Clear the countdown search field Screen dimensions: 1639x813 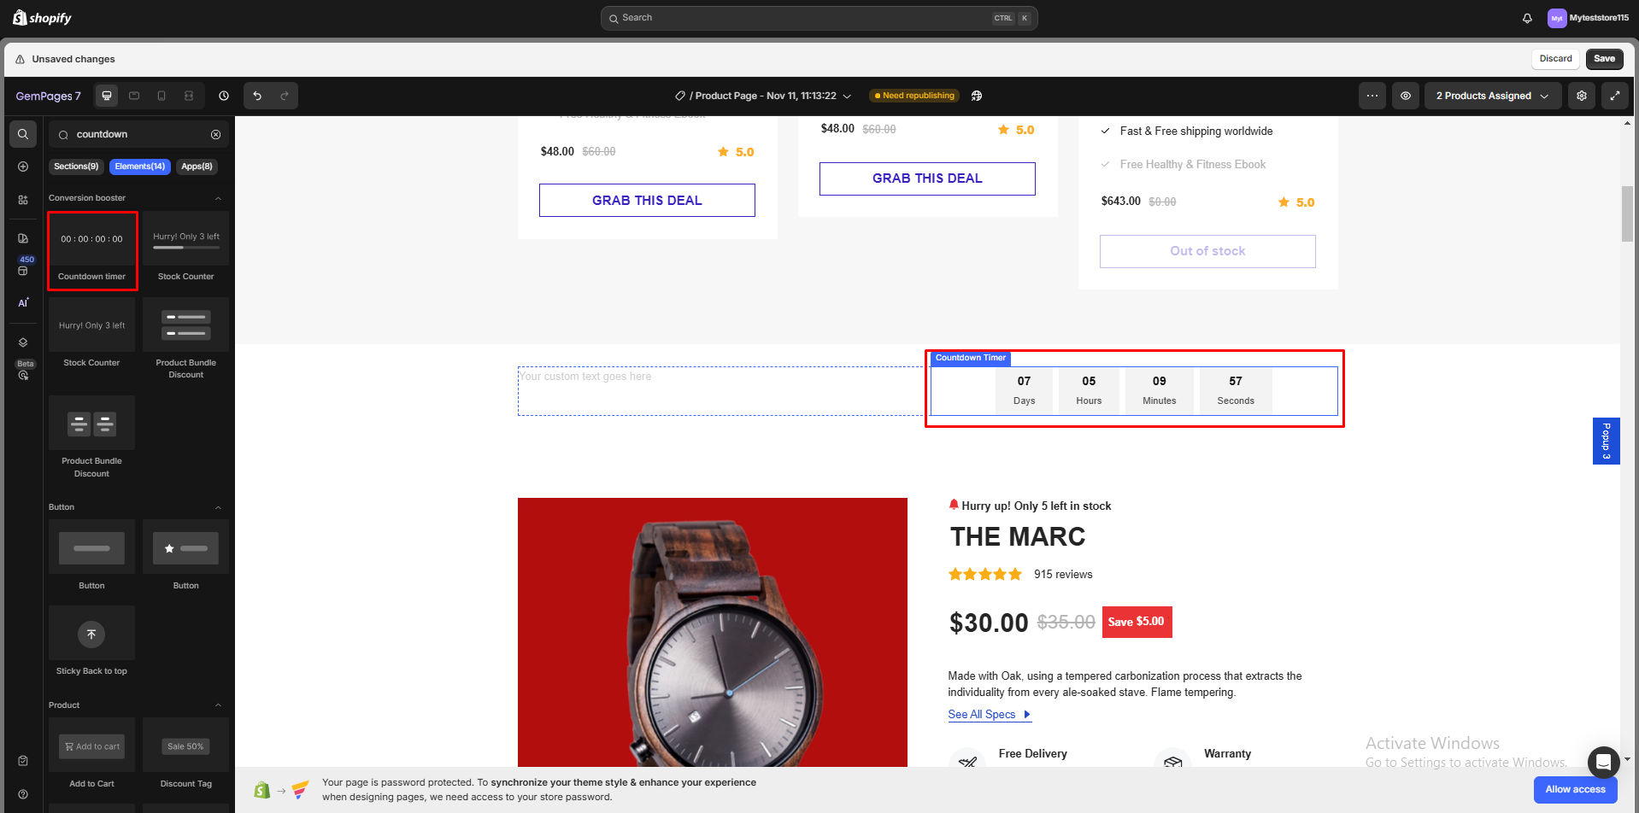click(216, 134)
